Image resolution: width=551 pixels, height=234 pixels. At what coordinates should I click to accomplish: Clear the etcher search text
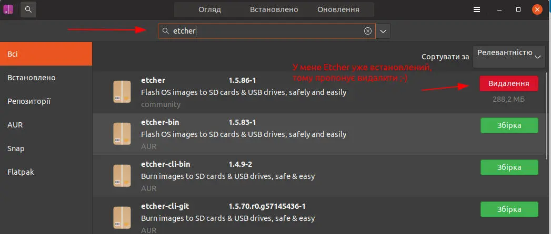tap(367, 31)
